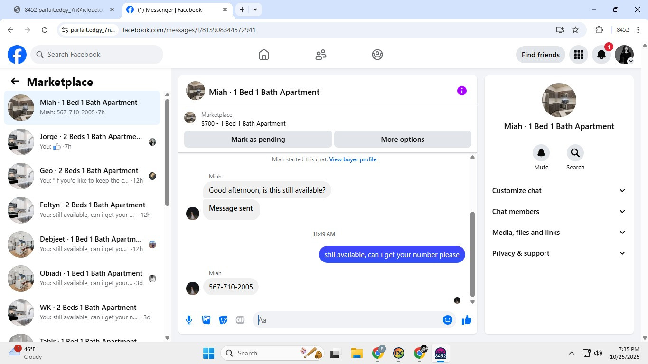Focus the message text input Aa
This screenshot has height=364, width=648.
click(348, 320)
